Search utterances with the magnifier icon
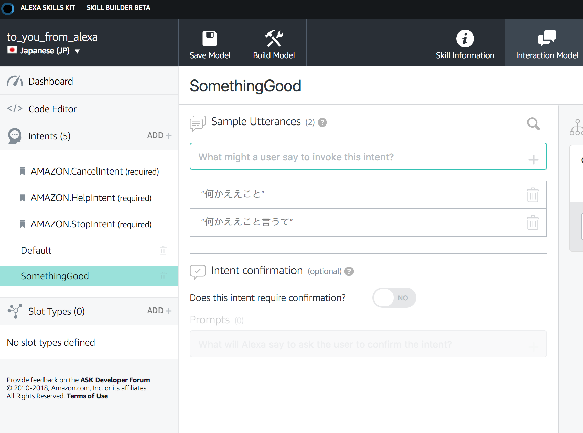This screenshot has height=433, width=583. pyautogui.click(x=533, y=124)
